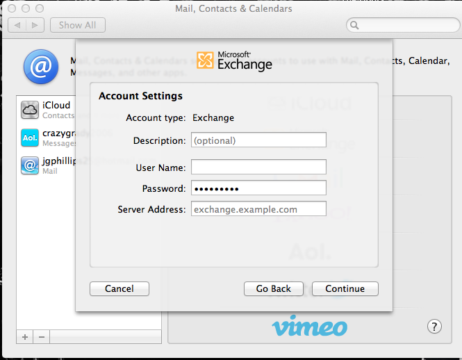
Task: Select the jgphilli... account name text
Action: [x=59, y=161]
